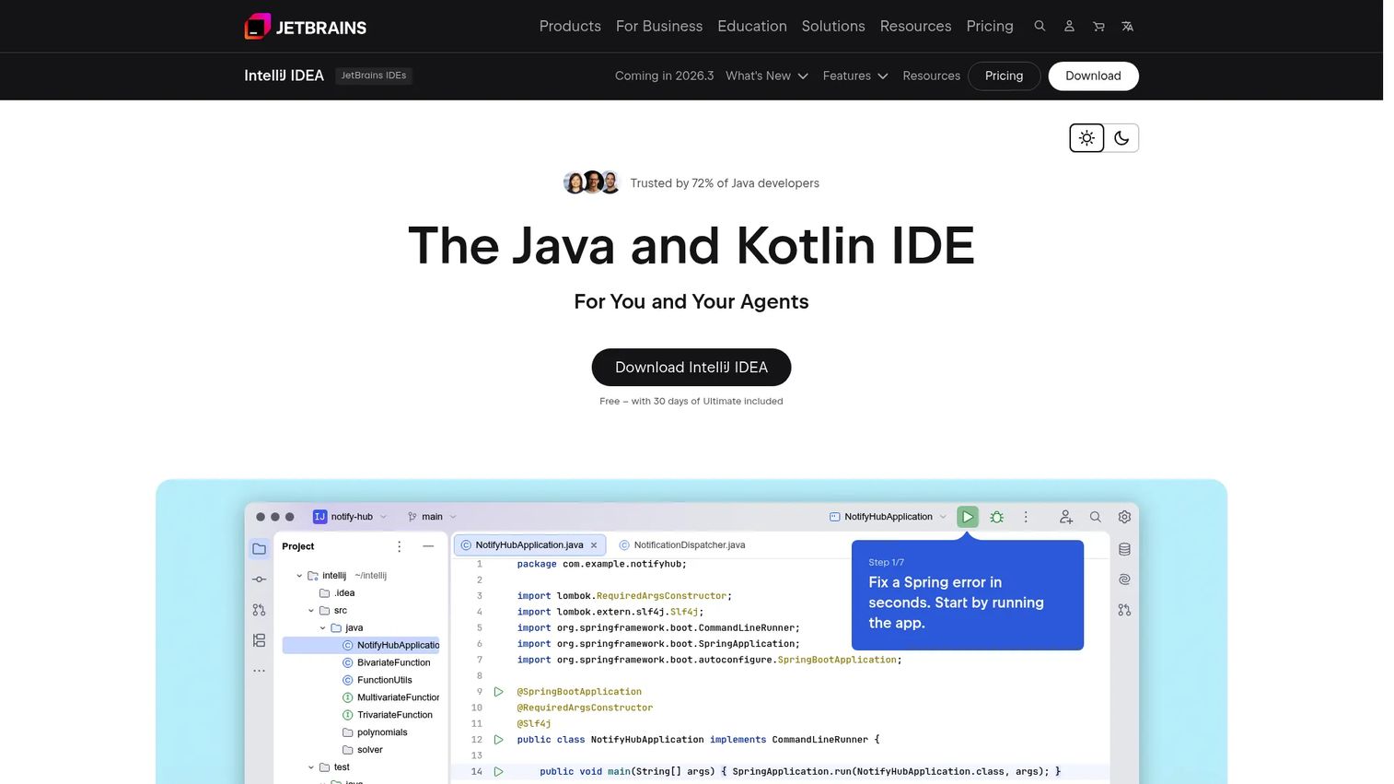Select FunctionUtils class in tree

pos(377,681)
